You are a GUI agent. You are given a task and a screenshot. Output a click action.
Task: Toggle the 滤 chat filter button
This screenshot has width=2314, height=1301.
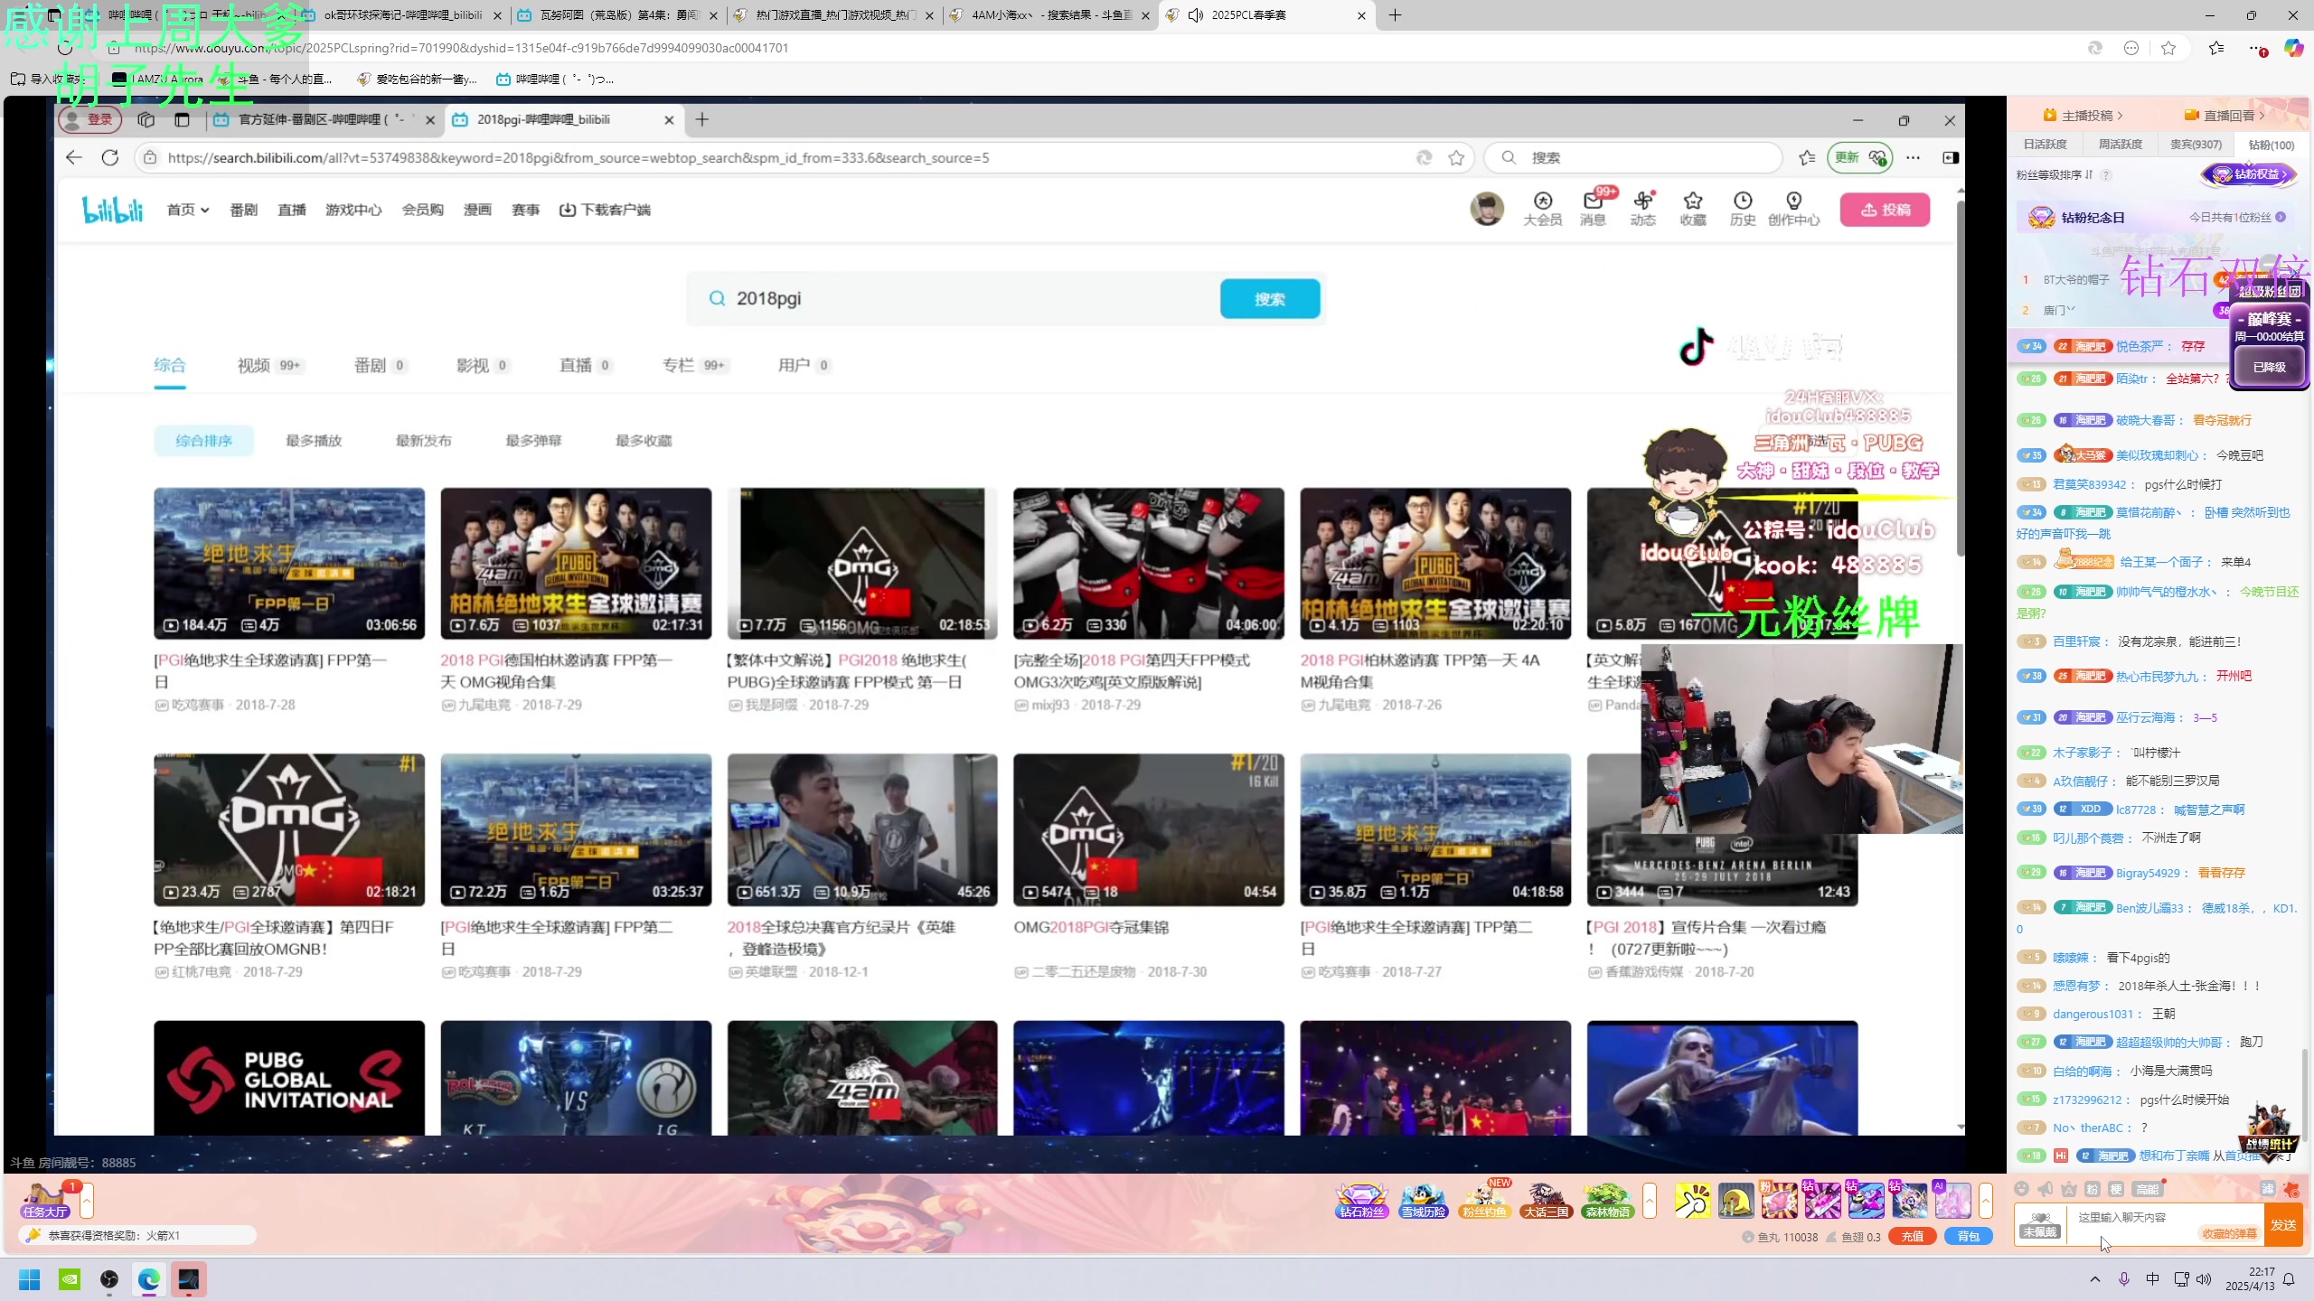click(x=2267, y=1189)
